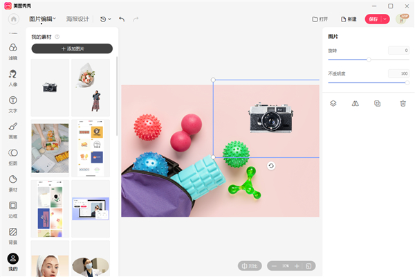Switch to the 海报设计 tab
Image resolution: width=415 pixels, height=277 pixels.
(77, 19)
